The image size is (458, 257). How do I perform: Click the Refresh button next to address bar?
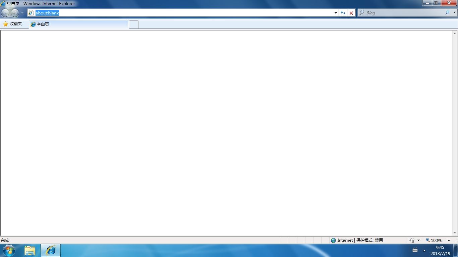pos(343,13)
